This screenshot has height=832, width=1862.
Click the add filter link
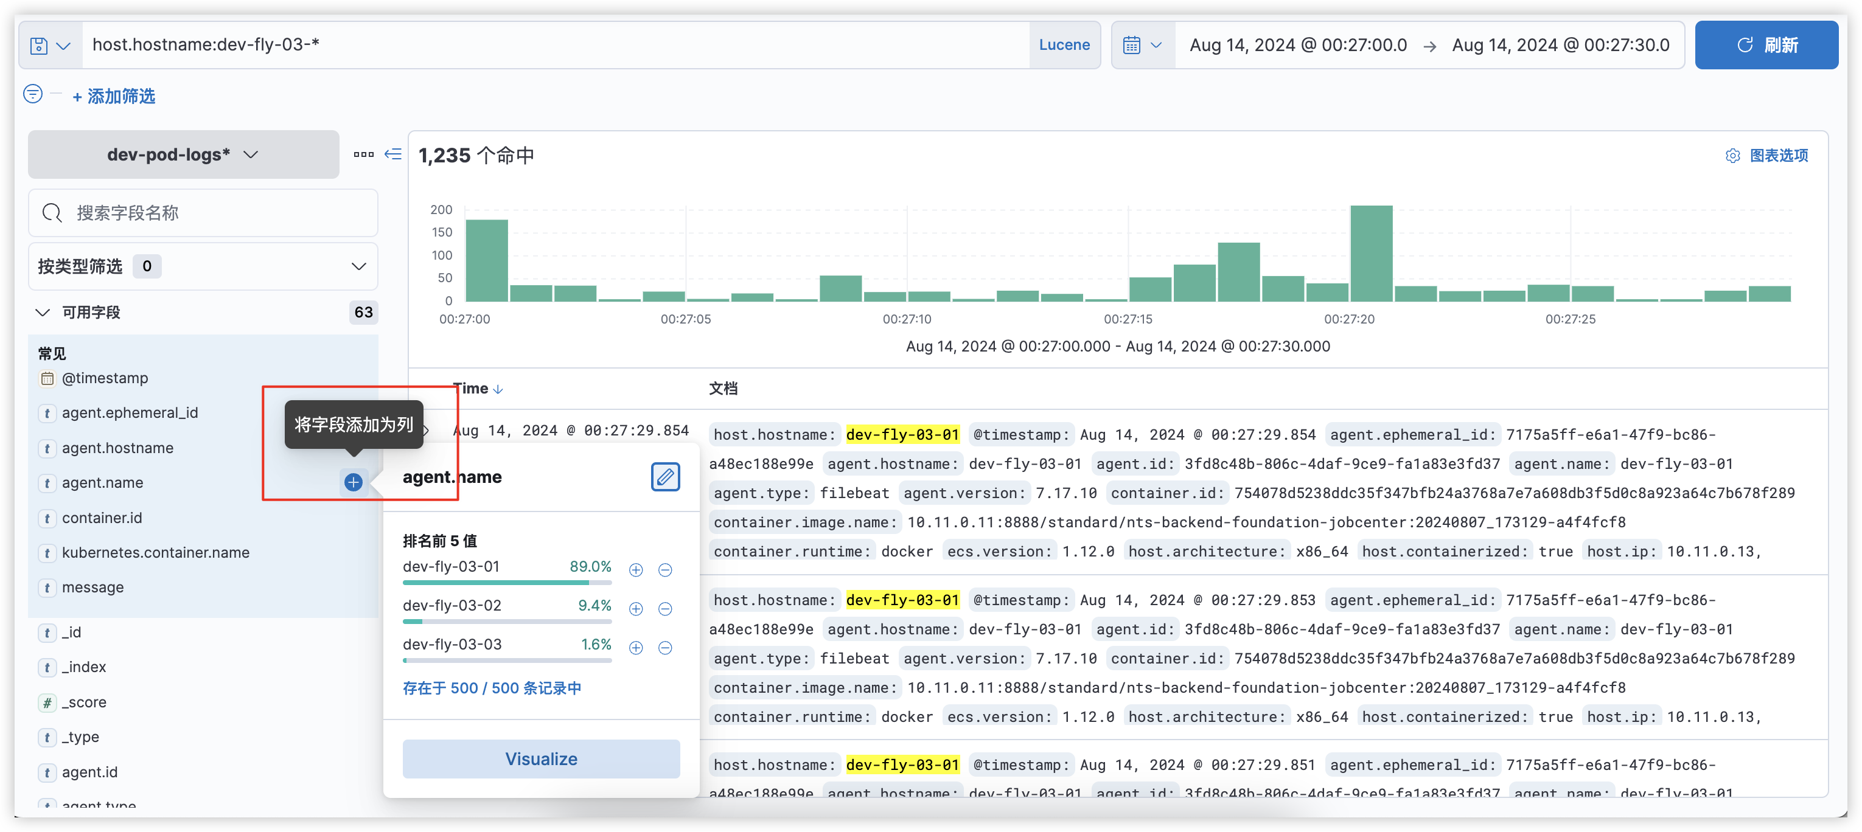pyautogui.click(x=114, y=96)
